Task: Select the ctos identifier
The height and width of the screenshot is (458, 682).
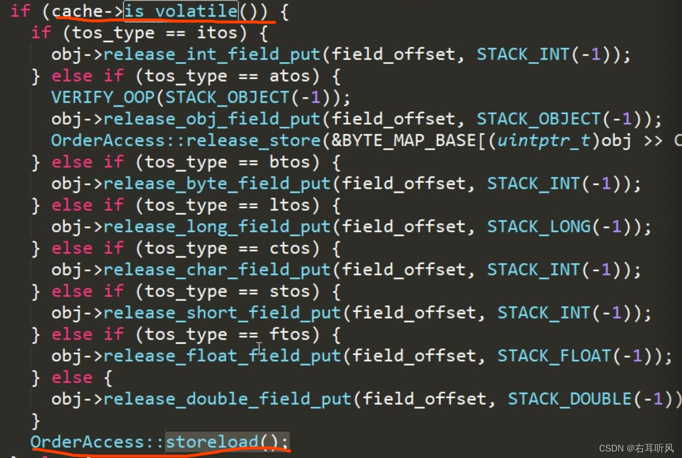Action: pos(290,248)
